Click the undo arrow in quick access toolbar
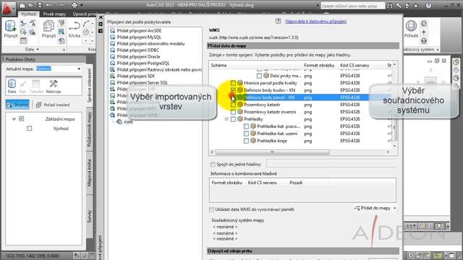This screenshot has width=463, height=260. point(48,5)
